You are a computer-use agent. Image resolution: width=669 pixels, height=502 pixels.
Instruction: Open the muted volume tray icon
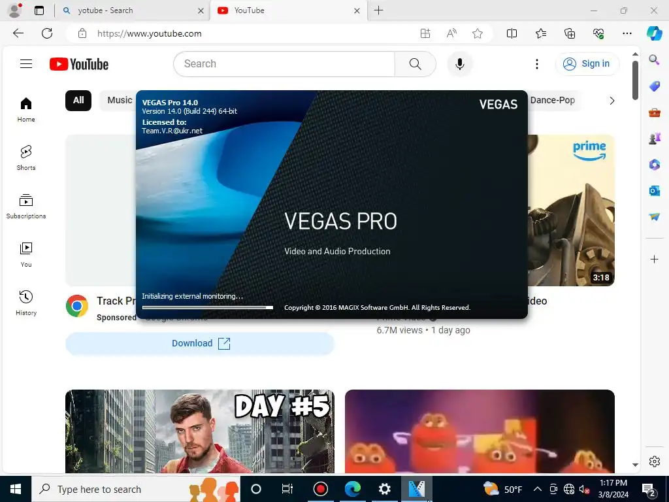(585, 489)
